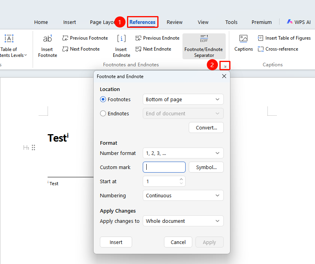
Task: Jump to Previous Footnote
Action: tap(85, 38)
